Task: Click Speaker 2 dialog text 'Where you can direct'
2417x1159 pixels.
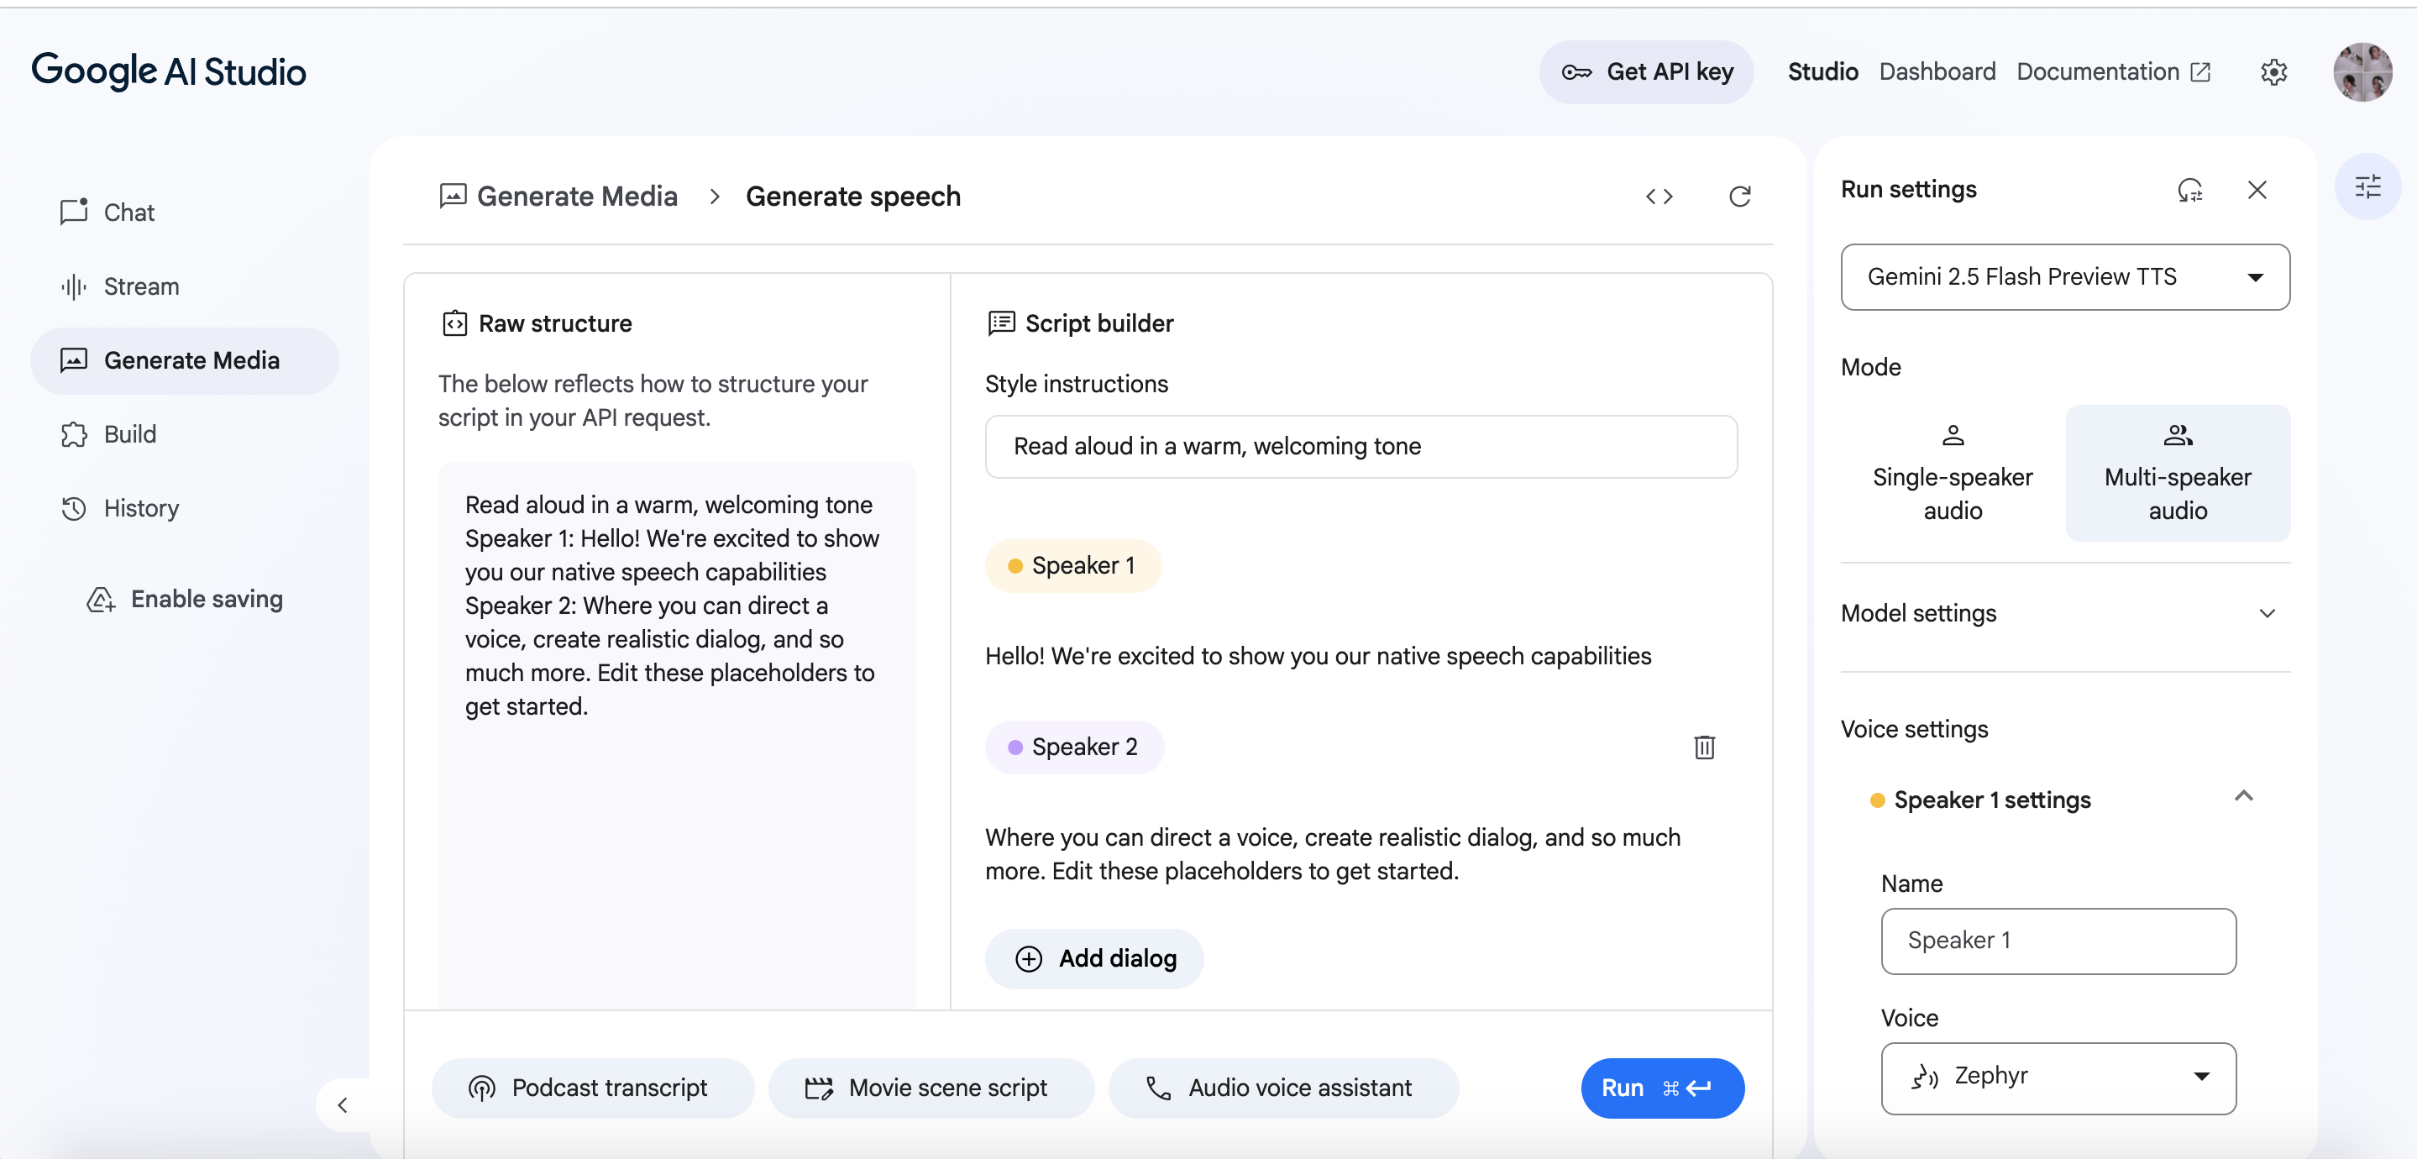Action: 1332,854
